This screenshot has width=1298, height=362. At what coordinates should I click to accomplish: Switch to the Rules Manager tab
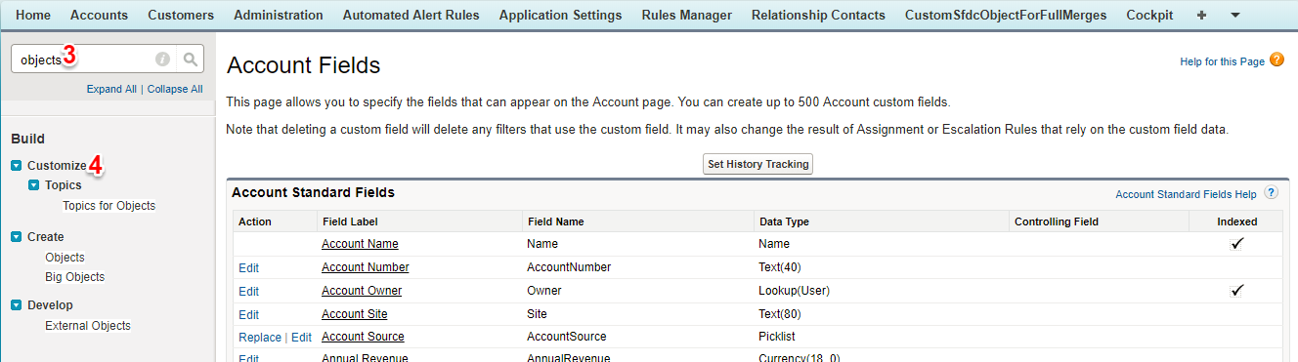click(x=686, y=15)
